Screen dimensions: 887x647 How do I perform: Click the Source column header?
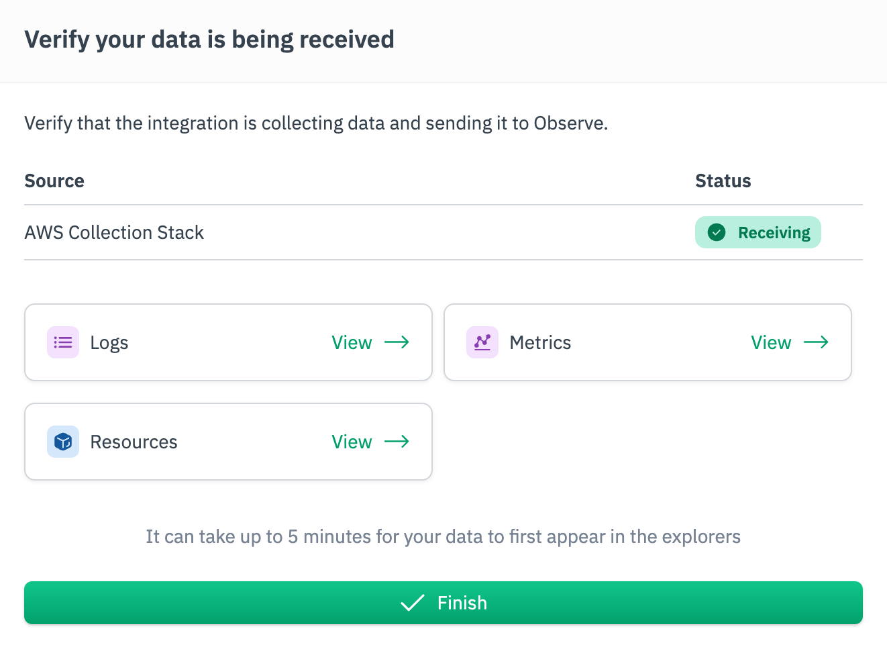(x=54, y=181)
